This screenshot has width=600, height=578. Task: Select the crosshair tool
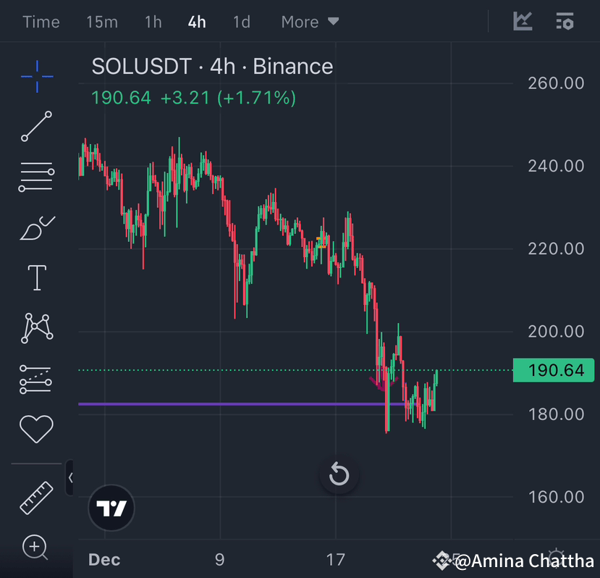coord(36,76)
